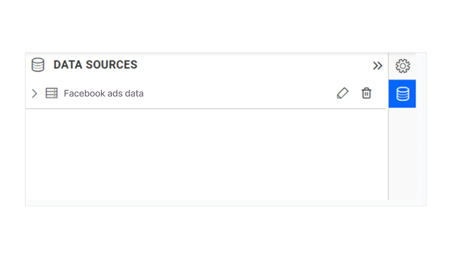Viewport: 451px width, 258px height.
Task: Open the settings gear in the right sidebar
Action: 403,66
